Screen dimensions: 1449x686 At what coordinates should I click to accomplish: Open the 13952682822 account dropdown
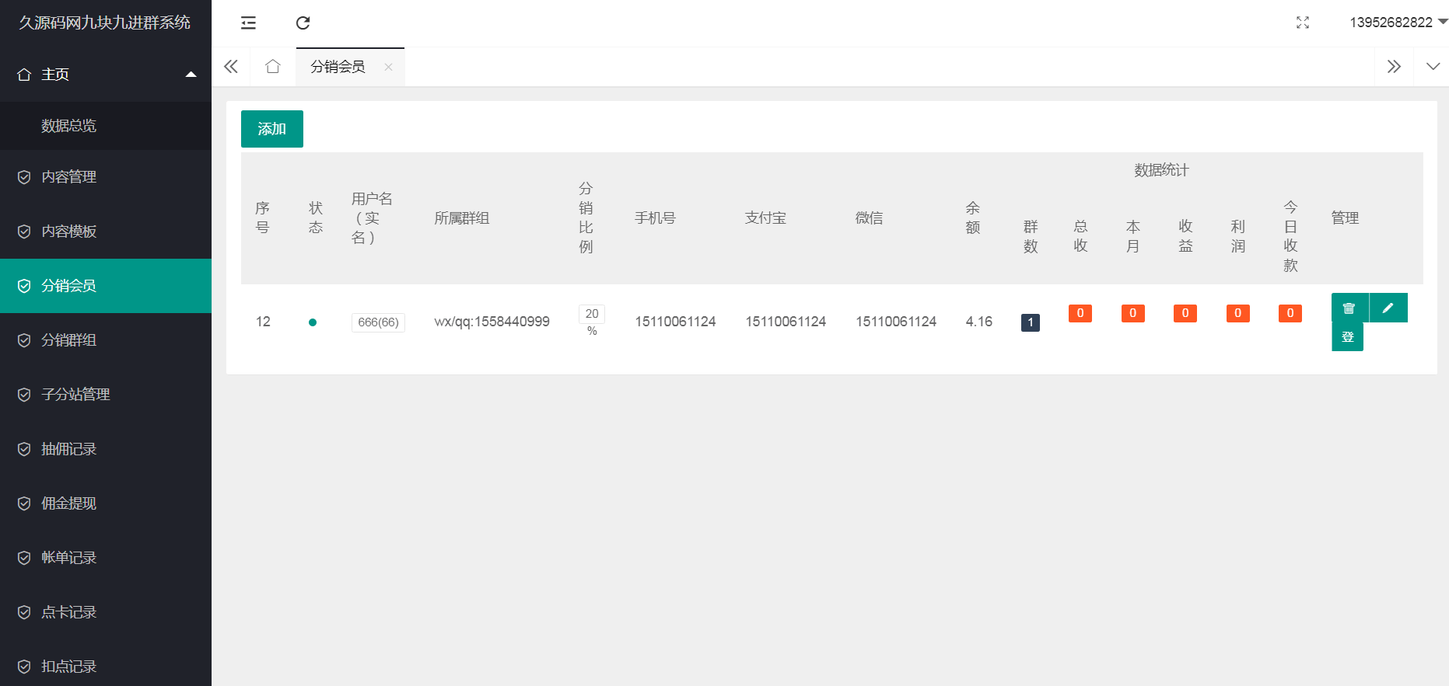(x=1398, y=23)
